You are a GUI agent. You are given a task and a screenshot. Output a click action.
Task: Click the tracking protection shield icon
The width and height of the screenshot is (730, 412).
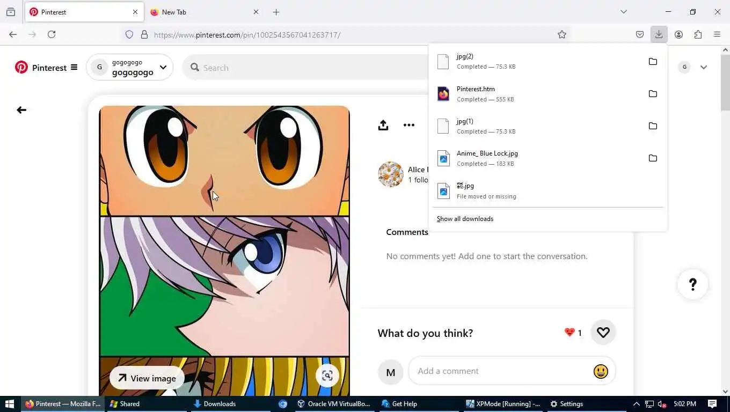(129, 34)
